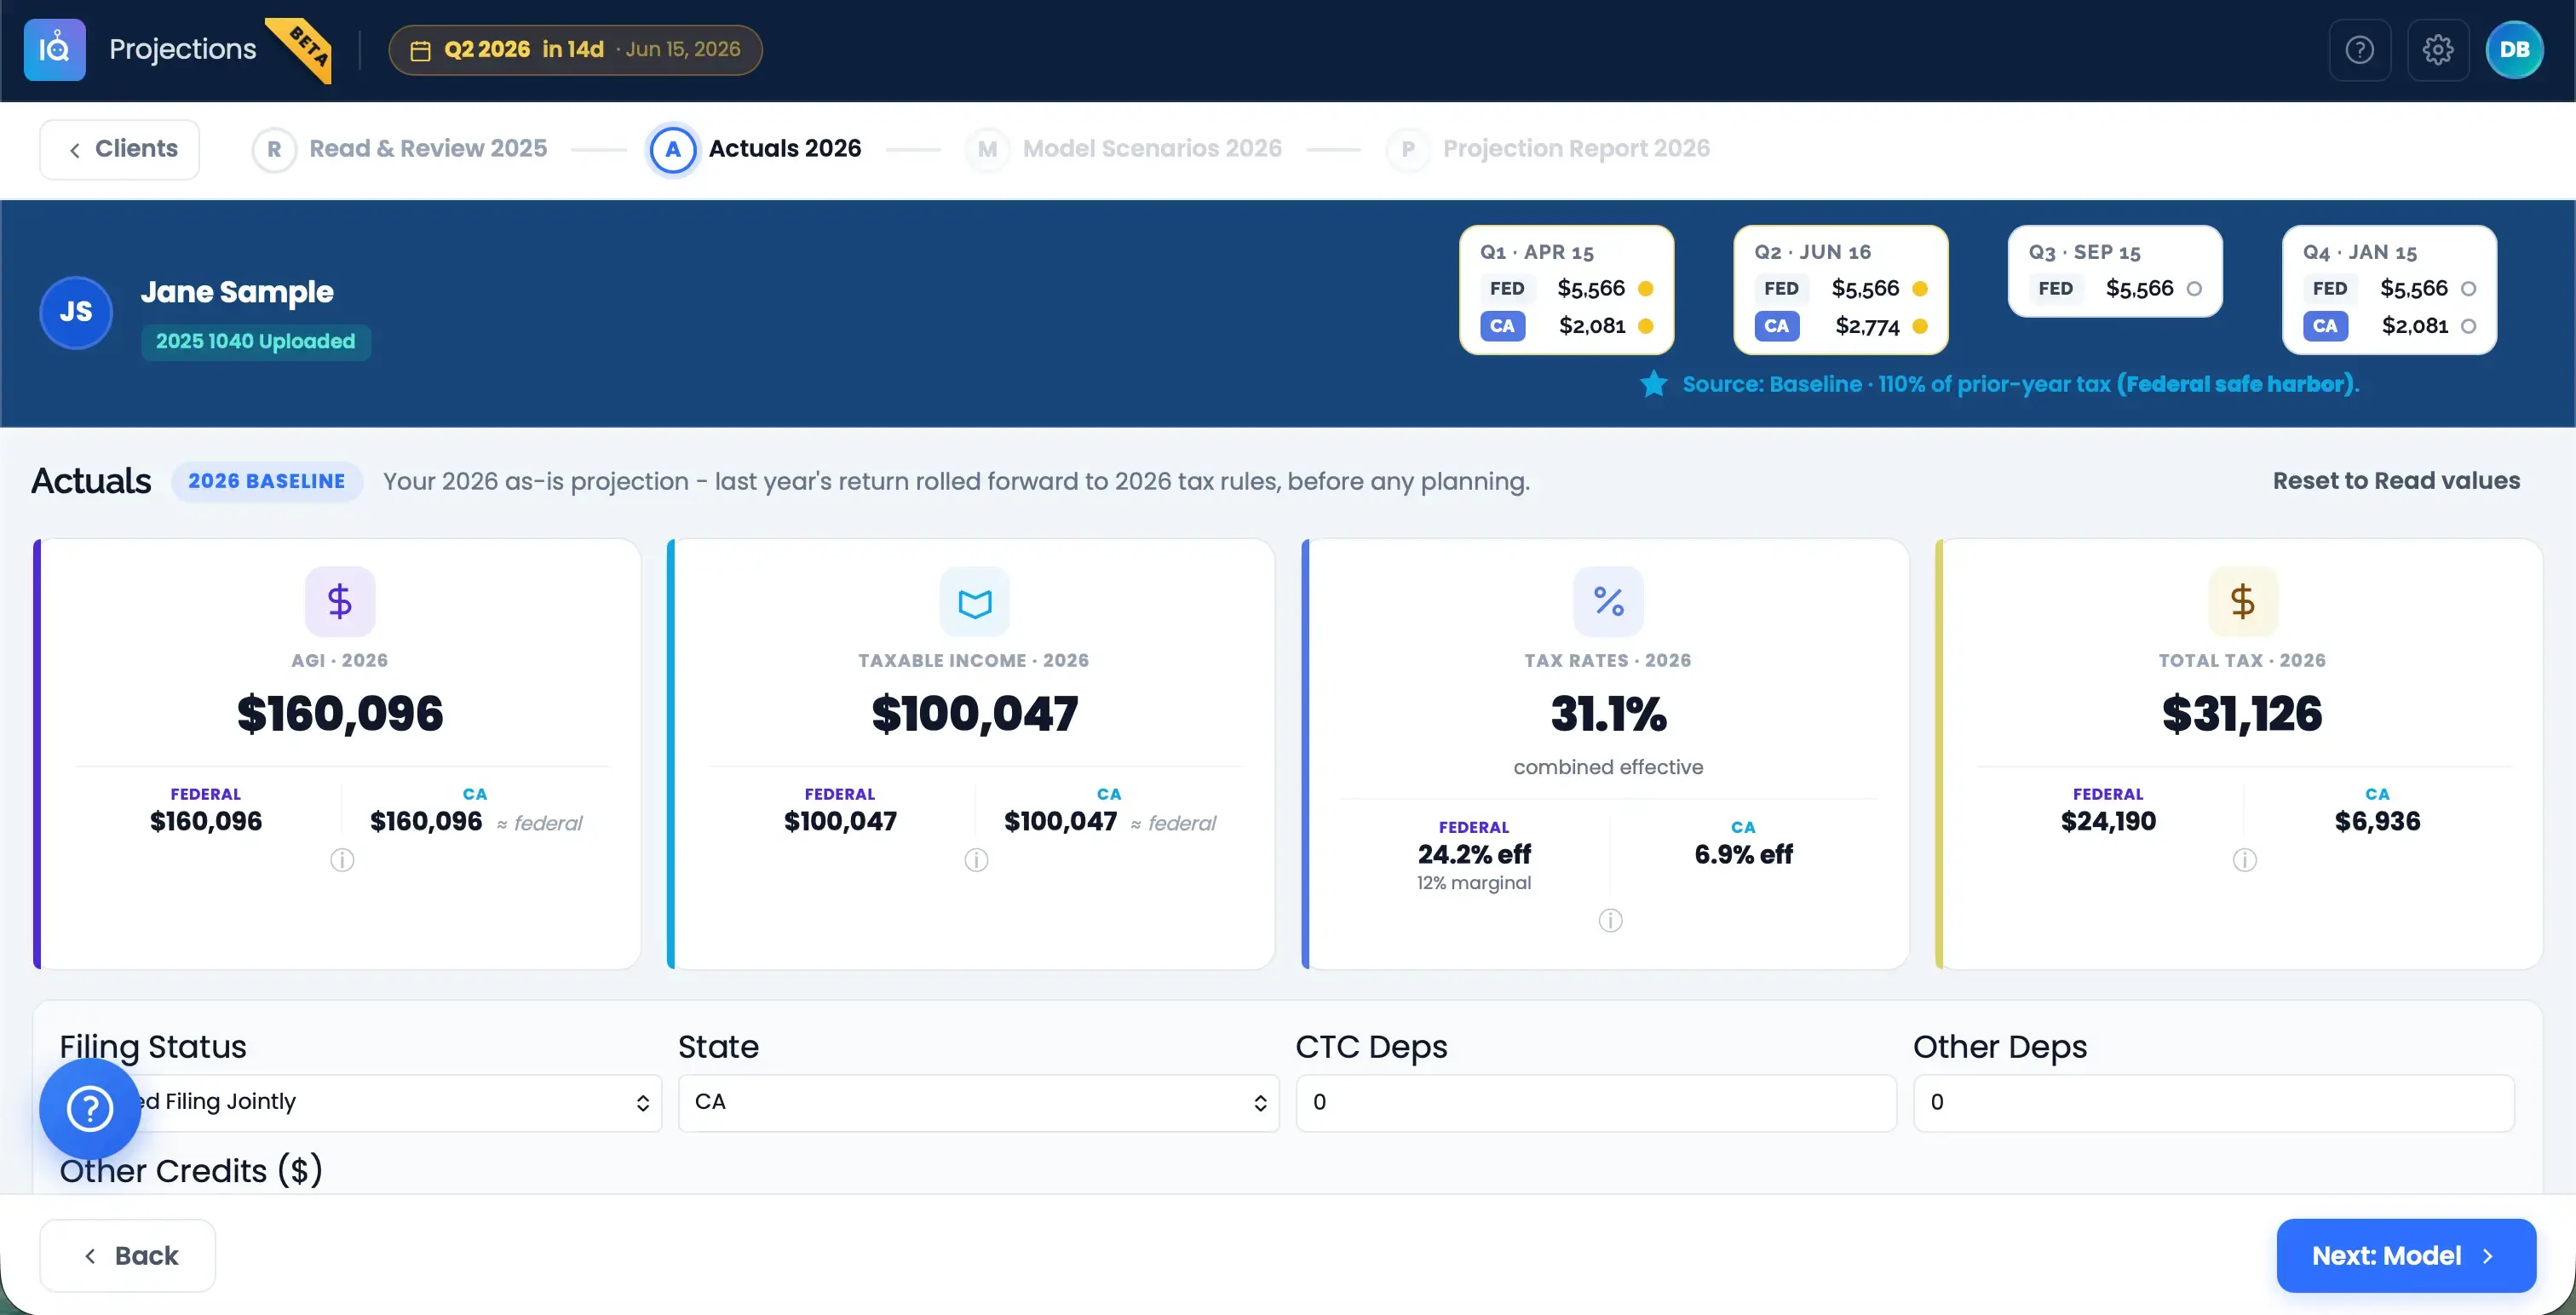The height and width of the screenshot is (1315, 2576).
Task: Click info icon under Taxable Income card
Action: [976, 860]
